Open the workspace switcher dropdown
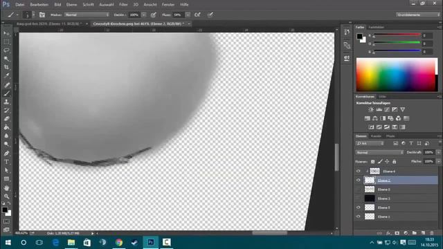 [417, 15]
